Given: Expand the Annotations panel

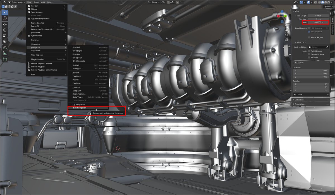Looking at the screenshot, I should [311, 104].
